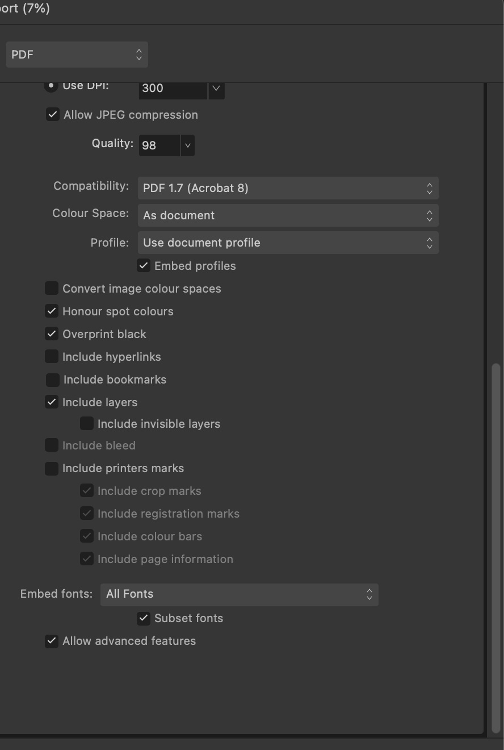Check Include bookmarks option
The height and width of the screenshot is (750, 504).
click(53, 379)
